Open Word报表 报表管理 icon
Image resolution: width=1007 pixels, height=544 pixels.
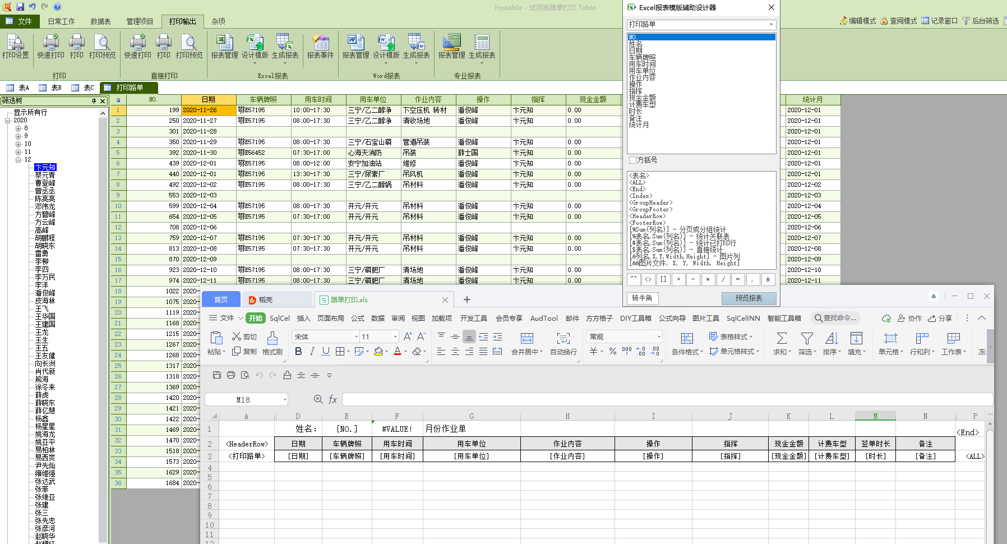pyautogui.click(x=356, y=47)
